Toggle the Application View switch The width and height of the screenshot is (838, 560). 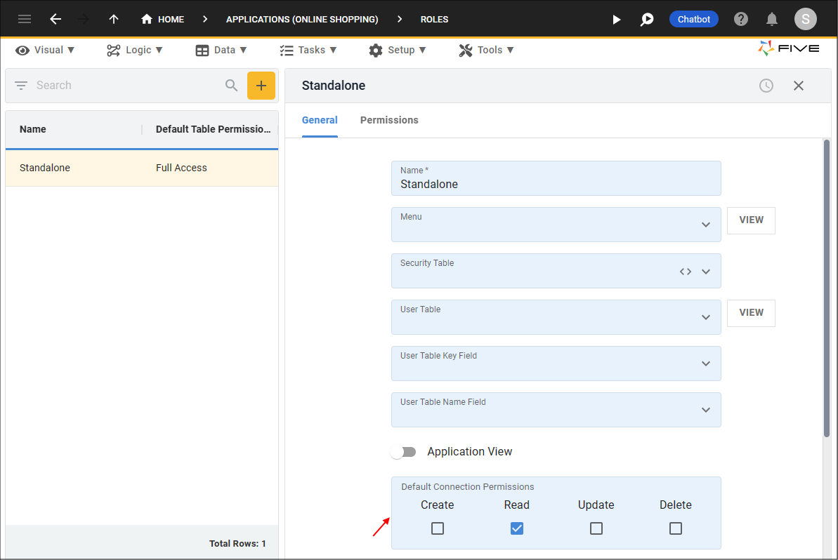(x=403, y=452)
